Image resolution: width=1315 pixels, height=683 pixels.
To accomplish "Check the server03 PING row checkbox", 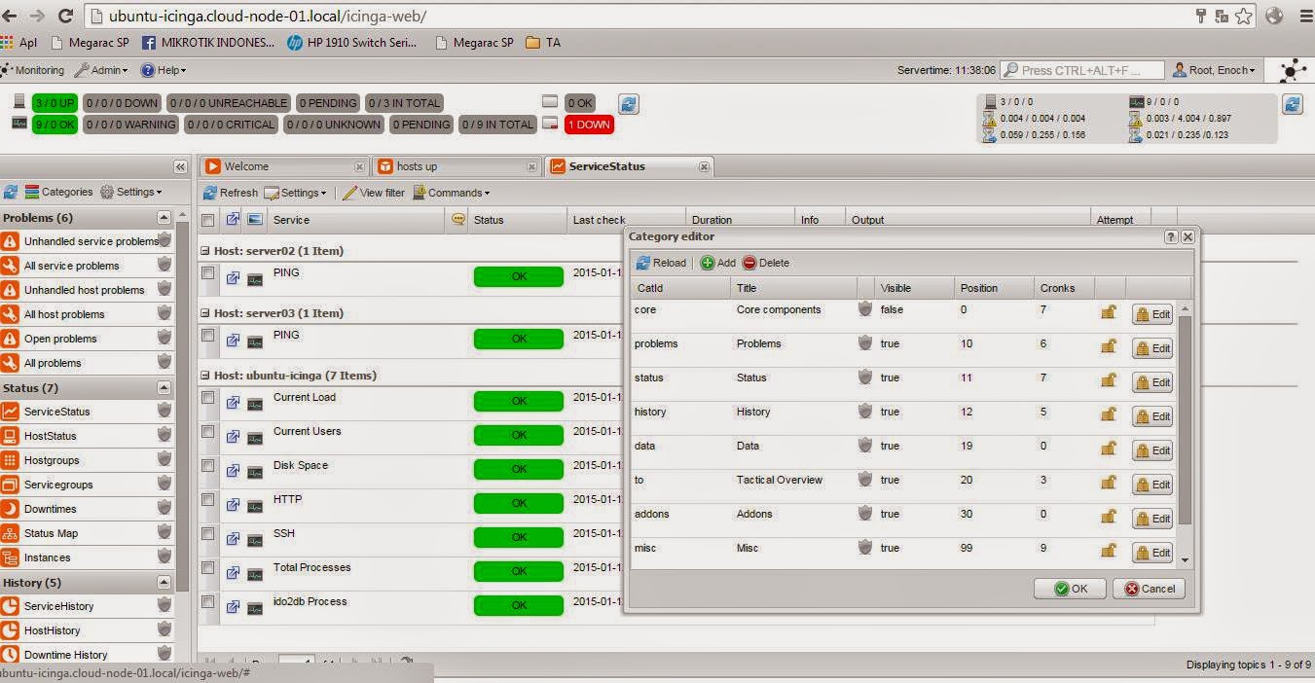I will (207, 335).
